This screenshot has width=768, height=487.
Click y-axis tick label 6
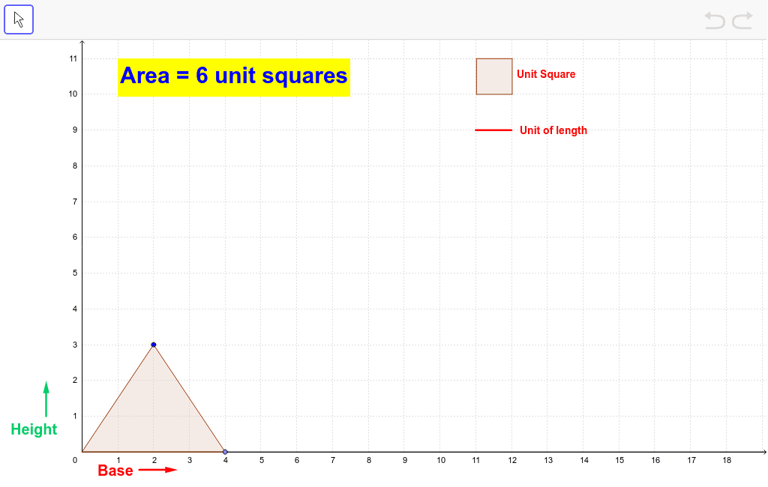(x=75, y=237)
